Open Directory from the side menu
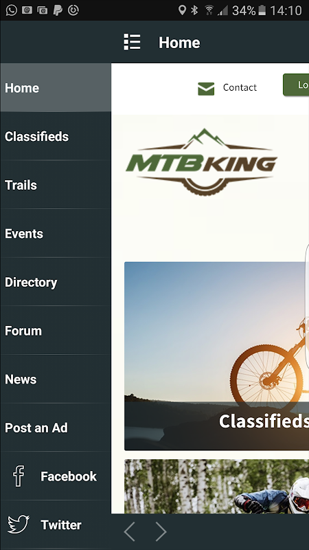 56,282
